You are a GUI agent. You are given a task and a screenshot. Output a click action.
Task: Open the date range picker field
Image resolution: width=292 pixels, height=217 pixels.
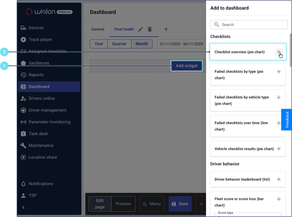click(181, 44)
